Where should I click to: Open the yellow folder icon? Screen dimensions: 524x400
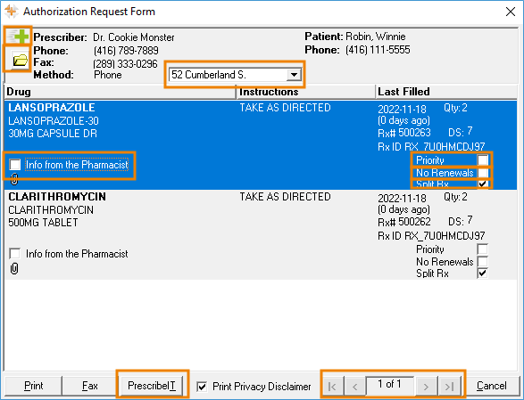(18, 60)
